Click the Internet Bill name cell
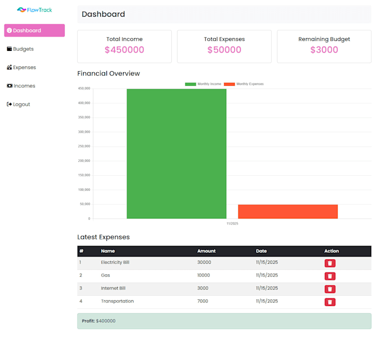The image size is (377, 339). coord(113,288)
